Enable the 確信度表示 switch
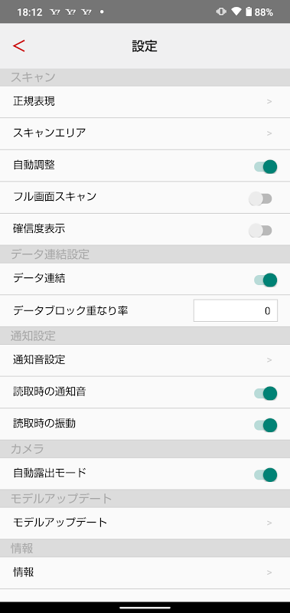Viewport: 290px width, 613px height. tap(260, 231)
